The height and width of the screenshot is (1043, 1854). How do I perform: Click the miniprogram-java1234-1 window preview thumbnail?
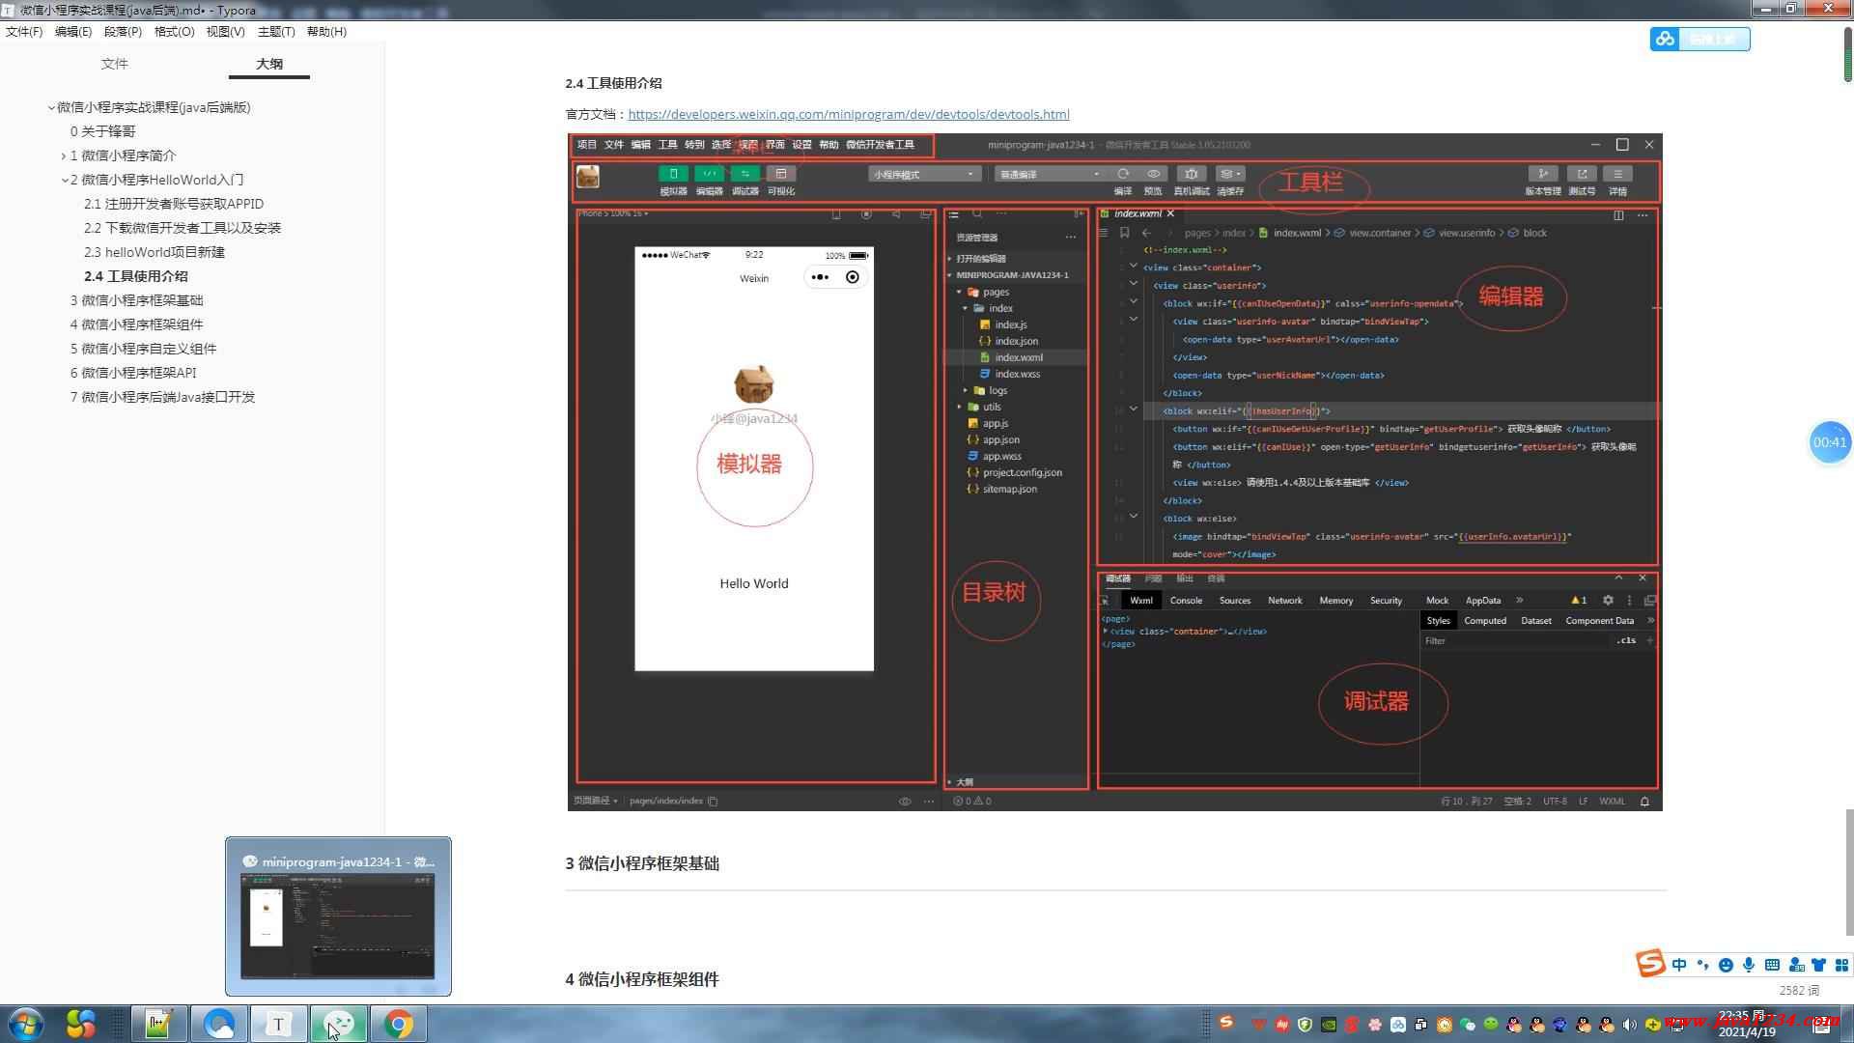click(338, 925)
